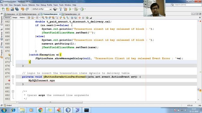Collapse the Javadoc comment fold at line 681
The width and height of the screenshot is (202, 113).
13,91
